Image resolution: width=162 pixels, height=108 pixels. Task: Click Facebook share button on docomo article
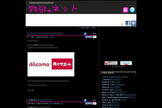[x=89, y=37]
